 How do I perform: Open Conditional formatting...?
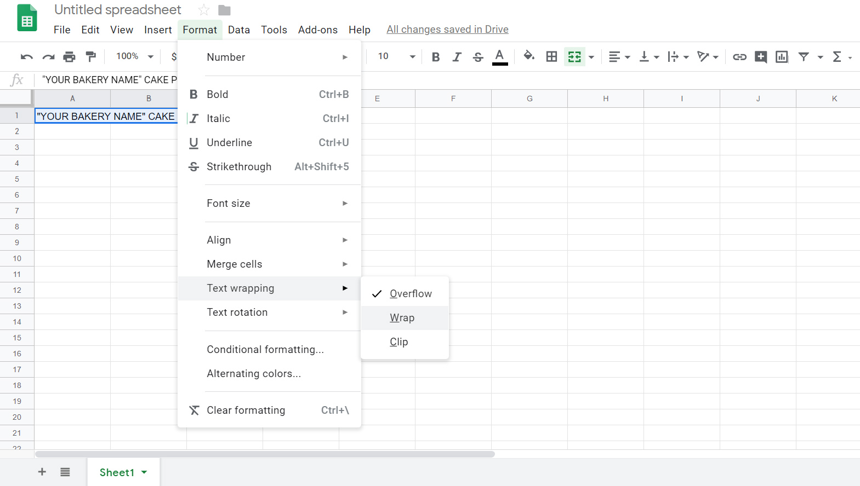(269, 349)
